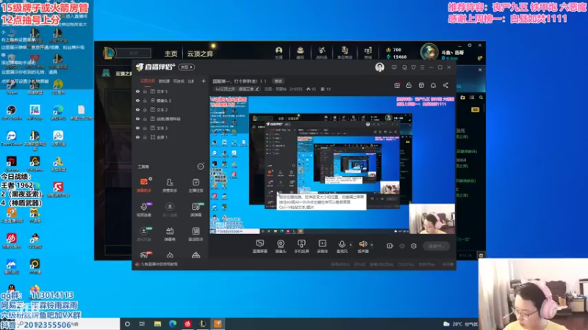Screen dimensions: 588x330
Task: Lock the 摄像头 2 source layer
Action: pos(145,100)
